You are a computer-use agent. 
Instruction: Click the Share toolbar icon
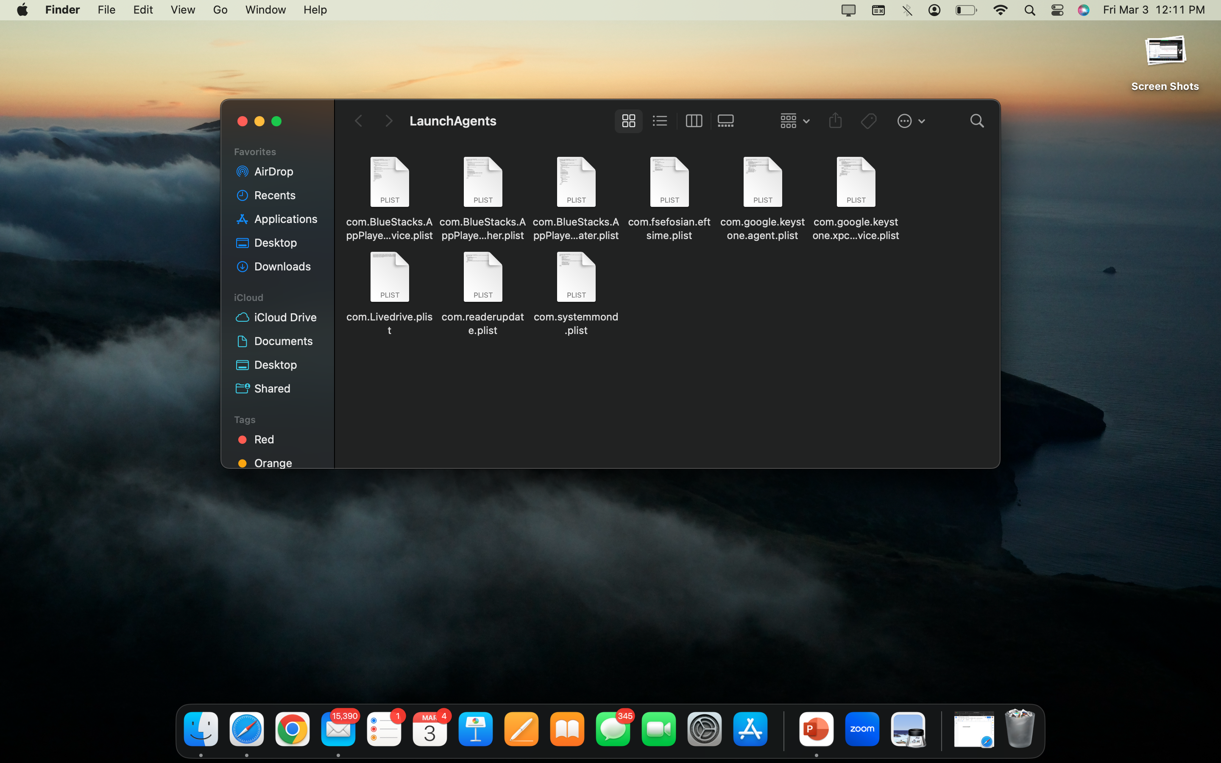coord(835,121)
